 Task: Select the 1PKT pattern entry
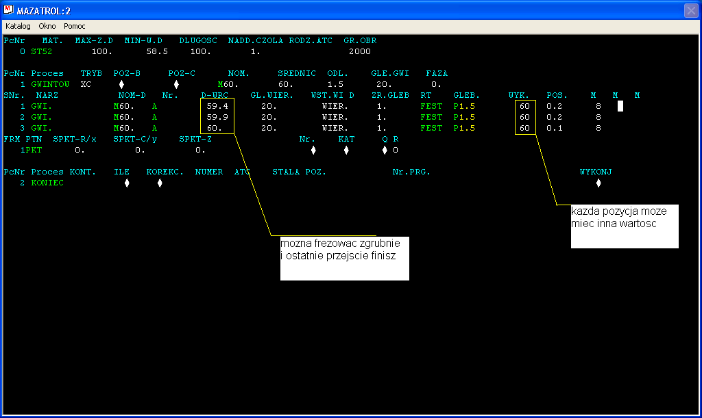31,150
